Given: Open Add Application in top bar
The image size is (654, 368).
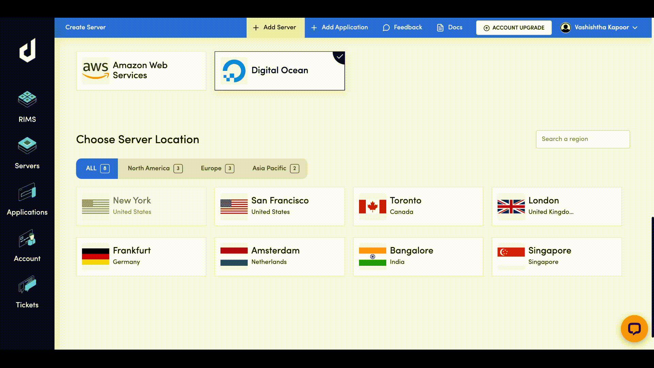Looking at the screenshot, I should click(340, 28).
